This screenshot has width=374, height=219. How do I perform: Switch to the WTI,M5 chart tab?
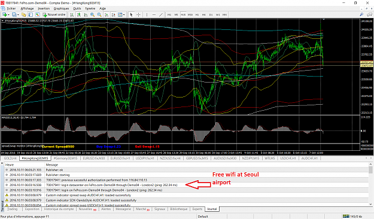click(x=269, y=159)
